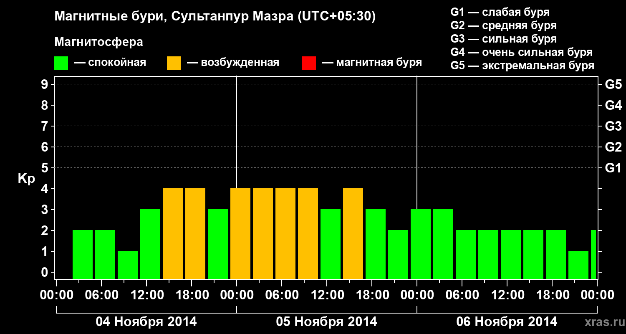
Task: Click the '04 Ноября 2014' date label
Action: [x=146, y=321]
